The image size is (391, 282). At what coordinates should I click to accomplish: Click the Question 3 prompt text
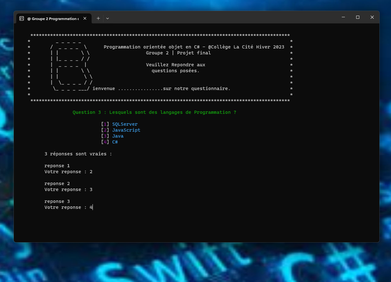click(x=154, y=112)
